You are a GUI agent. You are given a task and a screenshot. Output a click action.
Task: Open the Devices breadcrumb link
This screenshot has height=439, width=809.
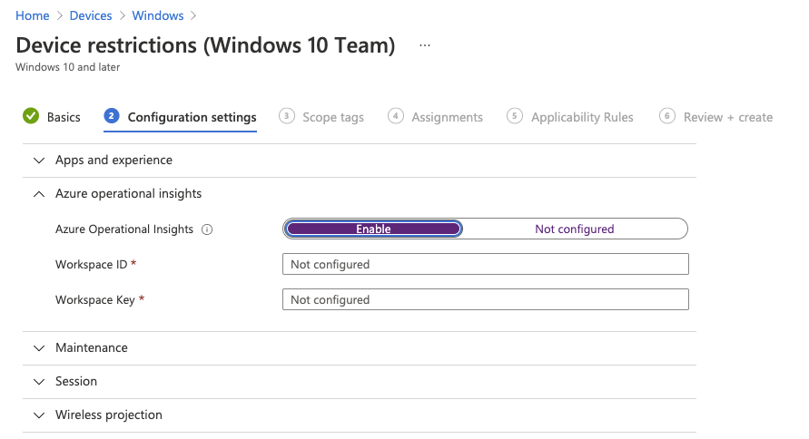tap(91, 16)
